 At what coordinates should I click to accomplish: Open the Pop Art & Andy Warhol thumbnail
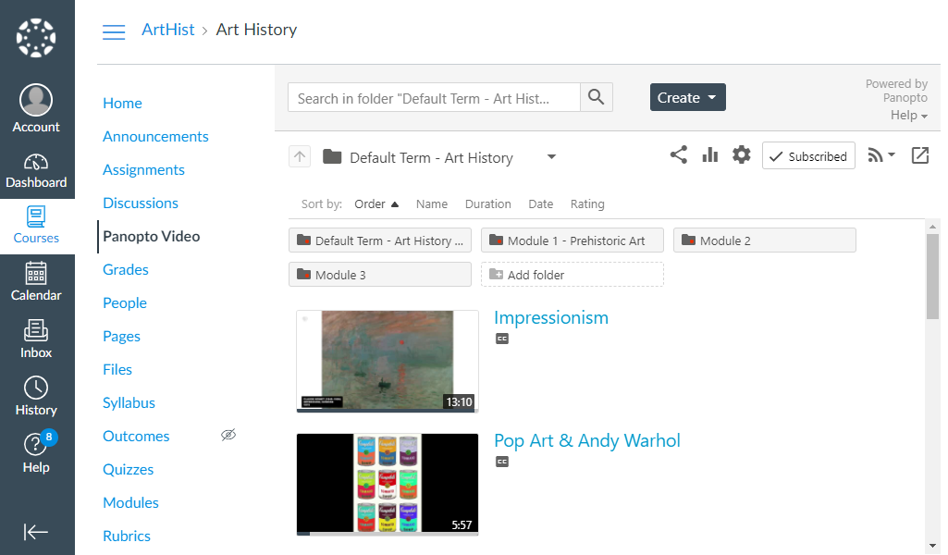(387, 484)
